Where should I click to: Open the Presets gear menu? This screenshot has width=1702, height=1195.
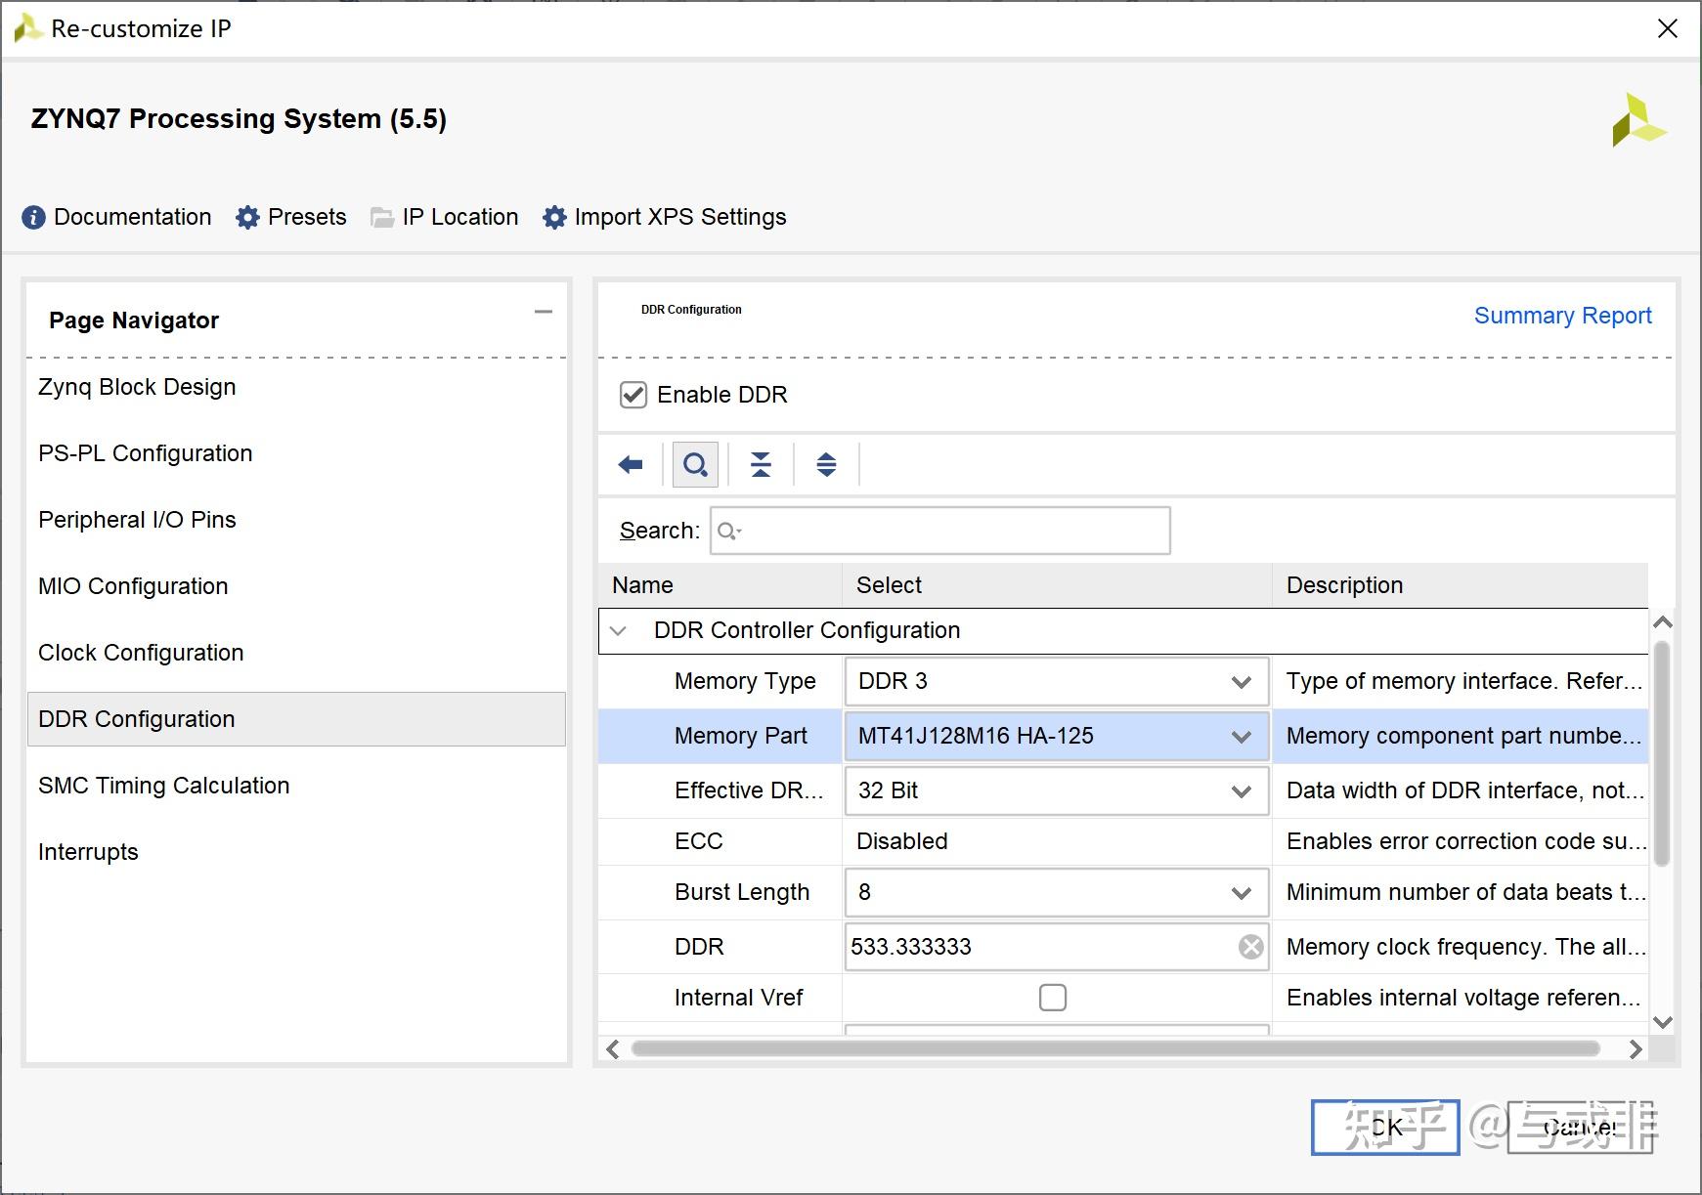(248, 217)
